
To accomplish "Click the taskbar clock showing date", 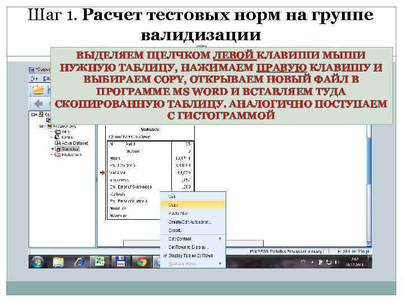I will click(x=355, y=262).
